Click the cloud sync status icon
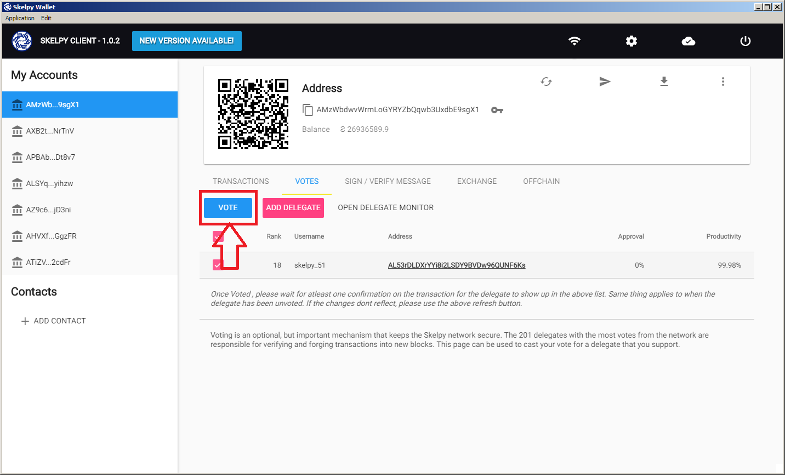The image size is (785, 475). pos(689,41)
